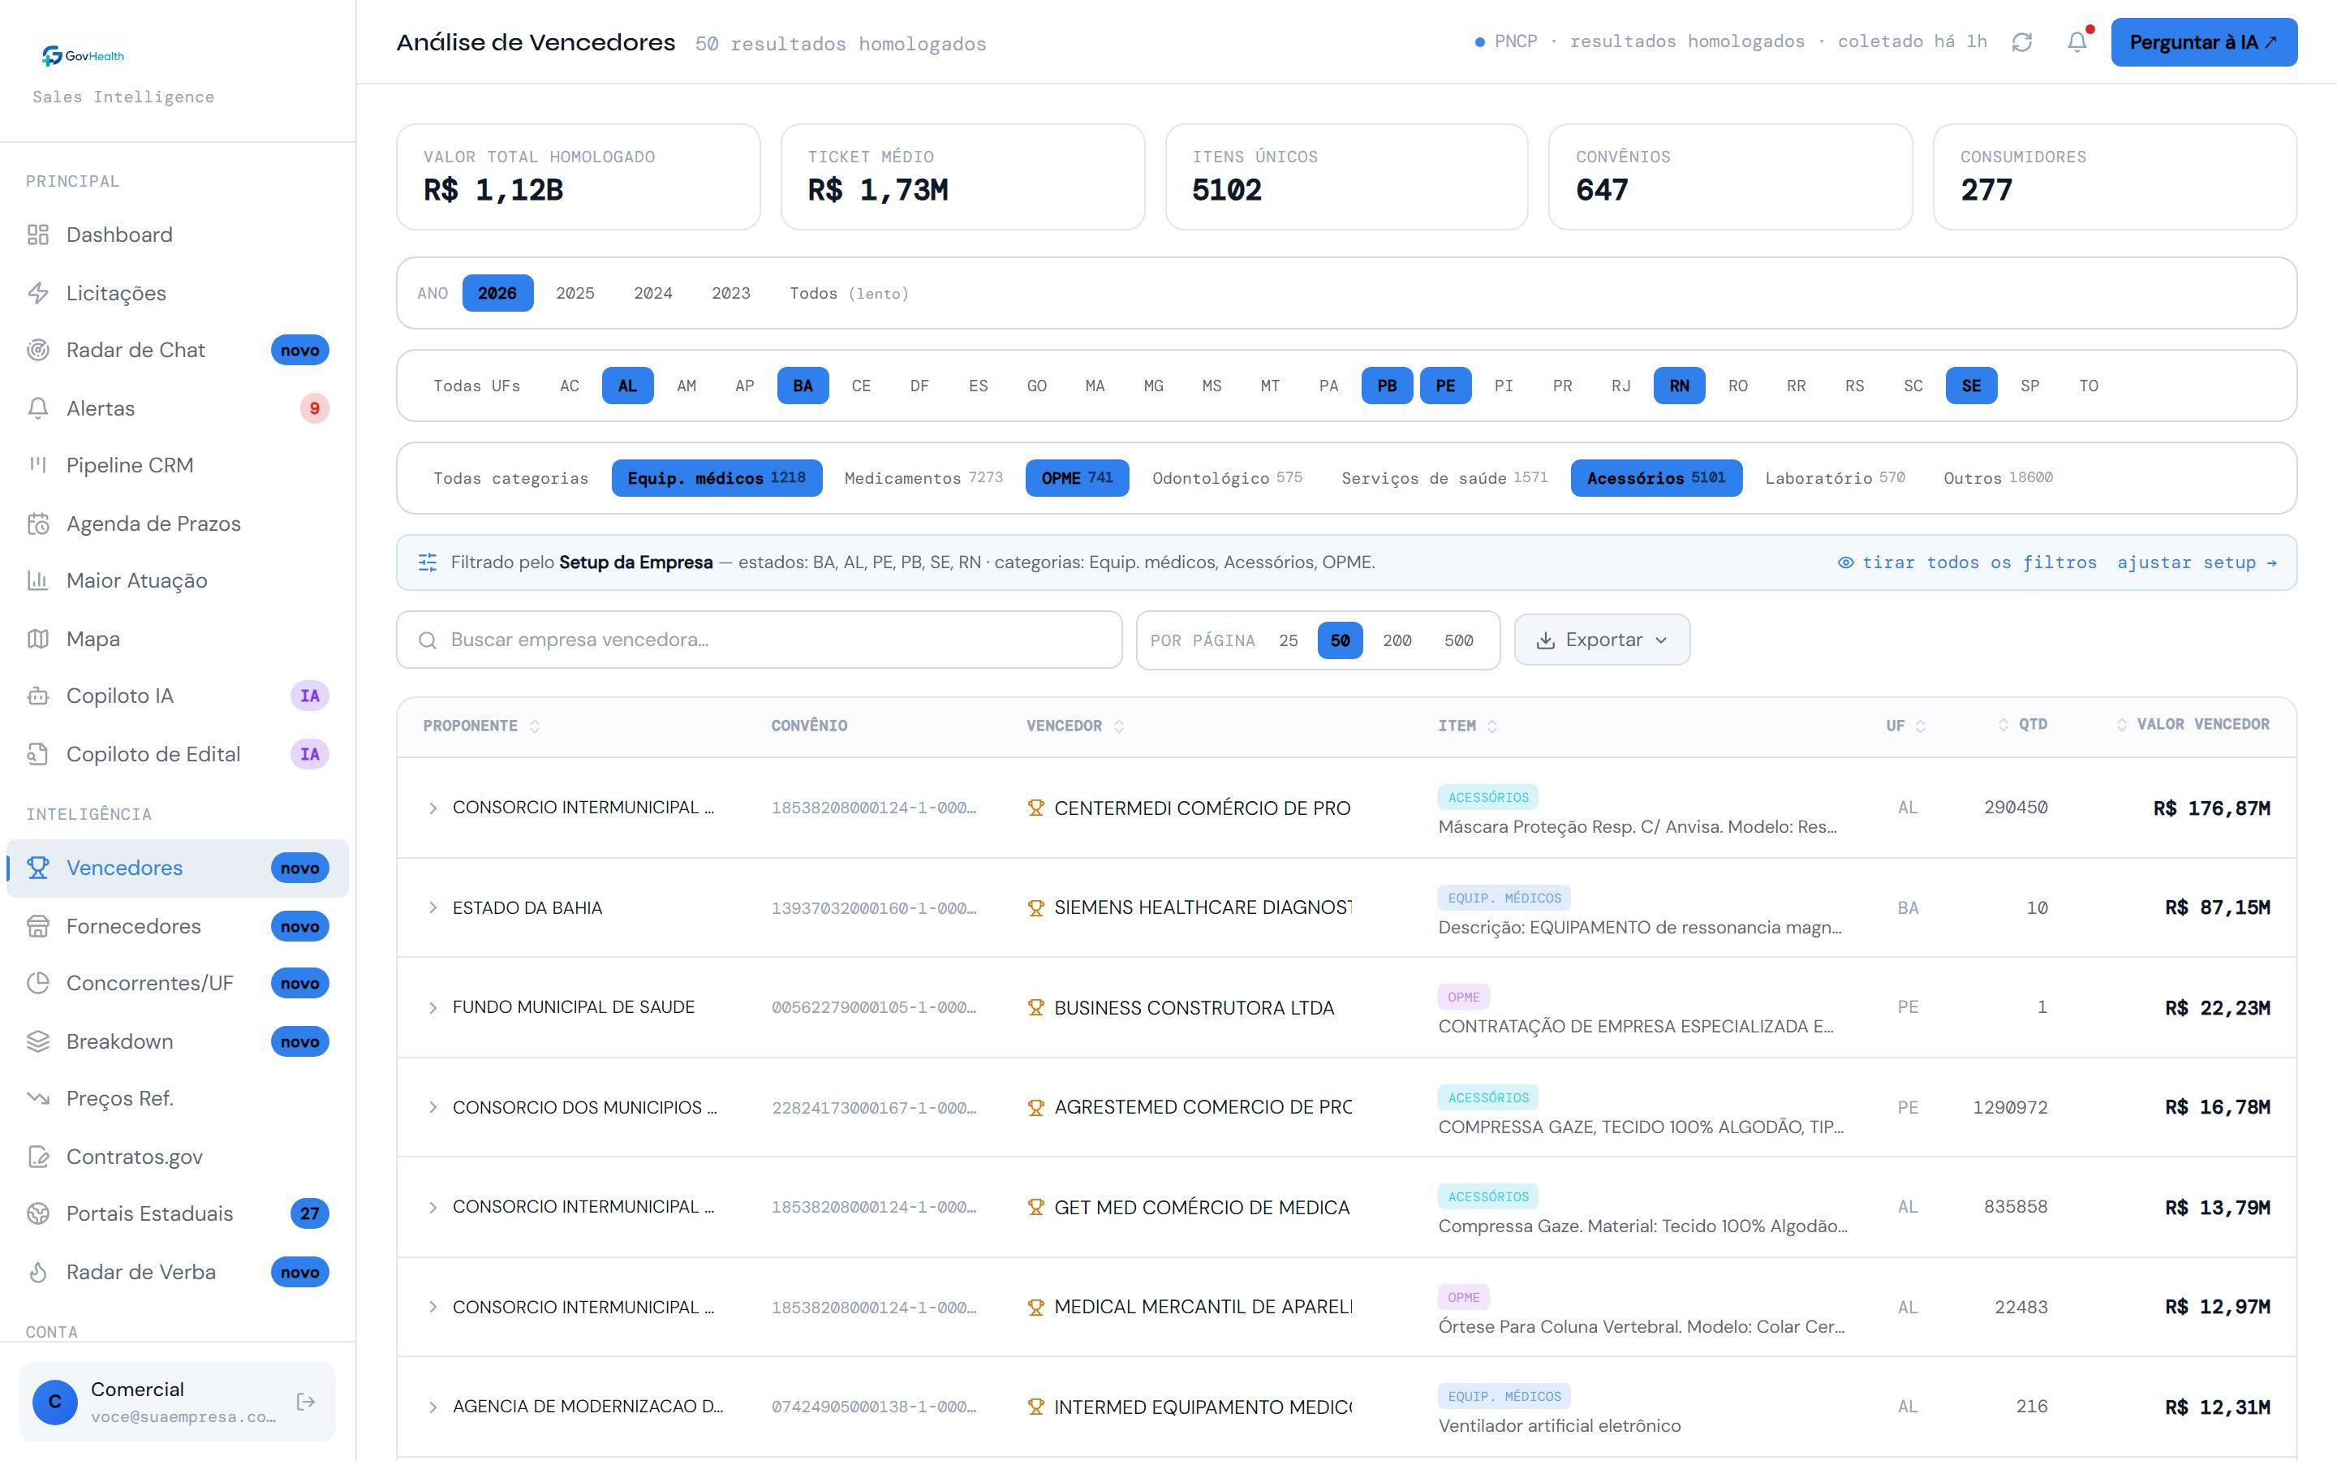Sort table by Proponente column

(481, 726)
